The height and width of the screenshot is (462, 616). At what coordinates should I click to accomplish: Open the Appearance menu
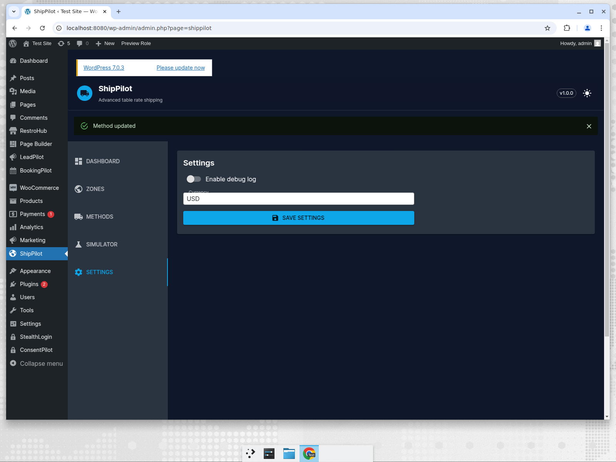tap(37, 271)
